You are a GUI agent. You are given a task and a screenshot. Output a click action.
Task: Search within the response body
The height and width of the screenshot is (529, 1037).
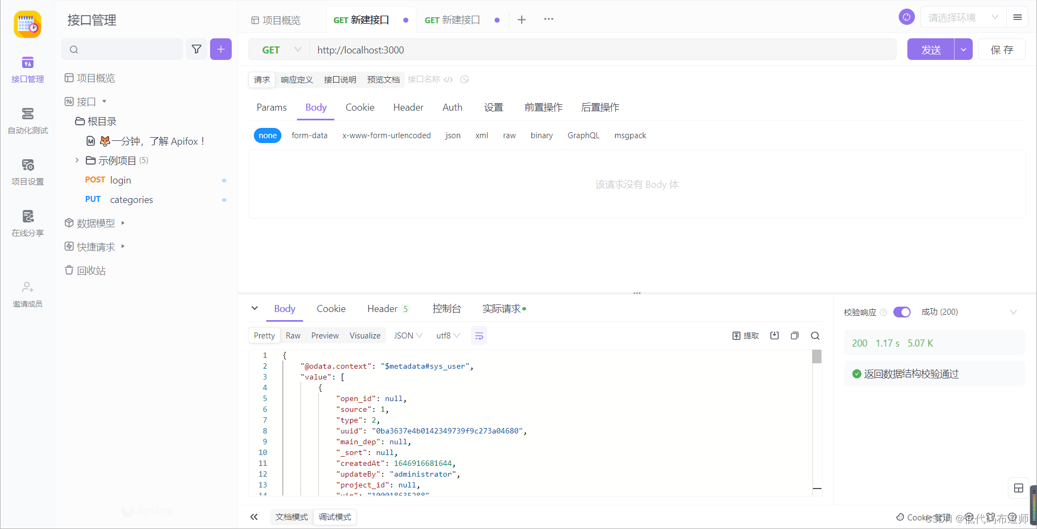(x=815, y=336)
